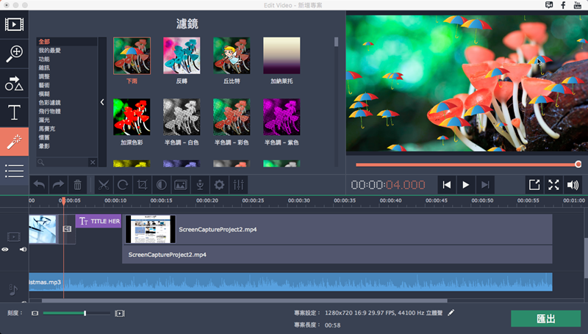The image size is (588, 334).
Task: Click the Rotate clip icon
Action: click(x=123, y=184)
